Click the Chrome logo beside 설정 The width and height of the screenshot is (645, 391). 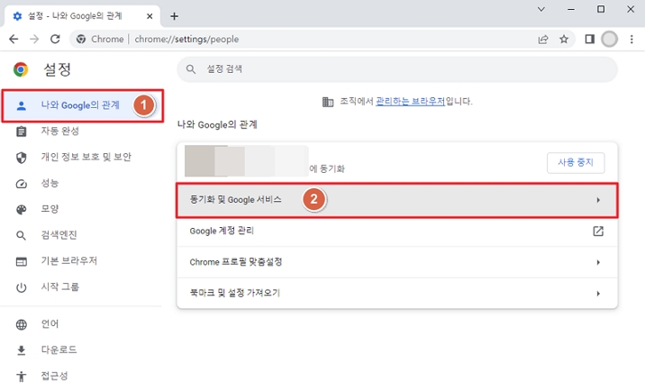(21, 69)
